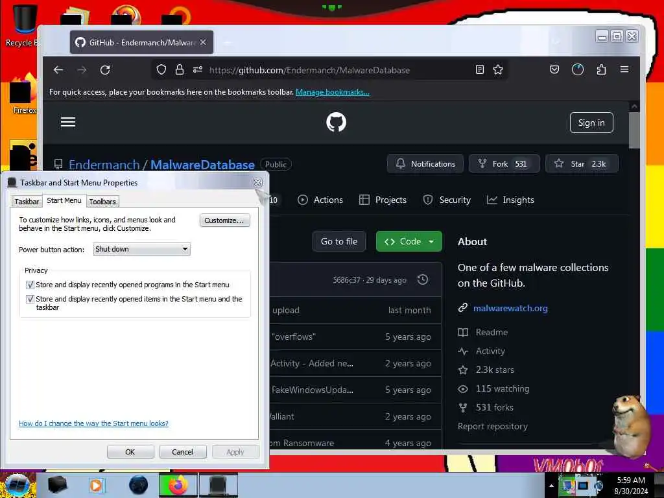This screenshot has width=664, height=498.
Task: Click the 531 forks link
Action: (494, 407)
